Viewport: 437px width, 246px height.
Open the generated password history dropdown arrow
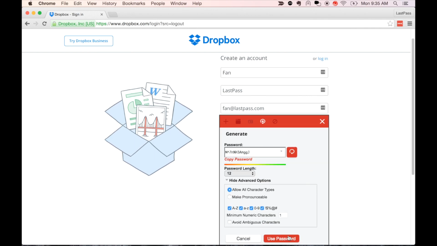tap(281, 152)
